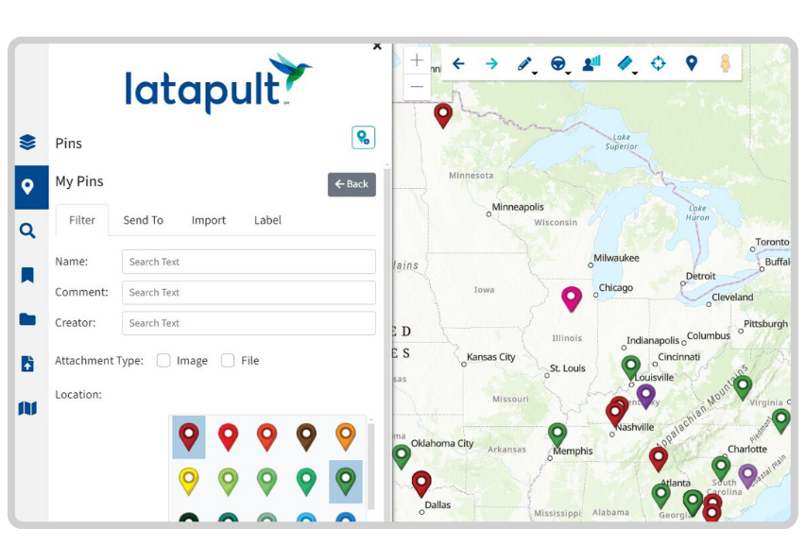Viewport: 806px width, 546px height.
Task: Click the crosshair locate icon
Action: [x=658, y=63]
